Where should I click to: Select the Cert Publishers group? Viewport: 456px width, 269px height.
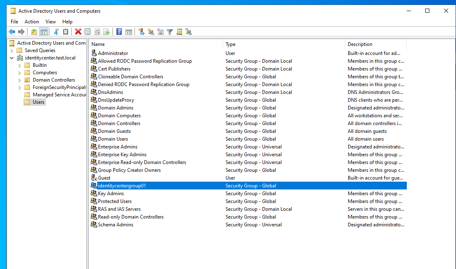coord(114,68)
